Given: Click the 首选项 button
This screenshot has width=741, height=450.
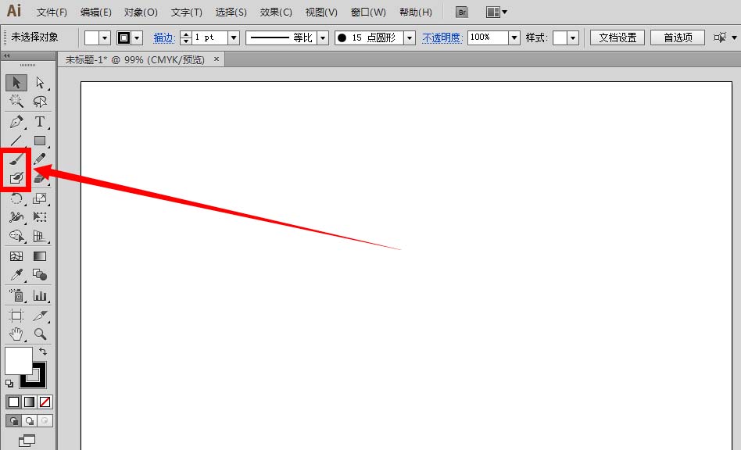Looking at the screenshot, I should 678,37.
